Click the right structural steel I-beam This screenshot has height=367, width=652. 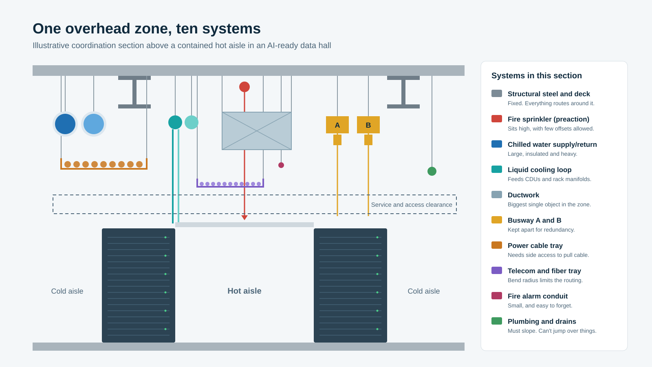point(403,92)
